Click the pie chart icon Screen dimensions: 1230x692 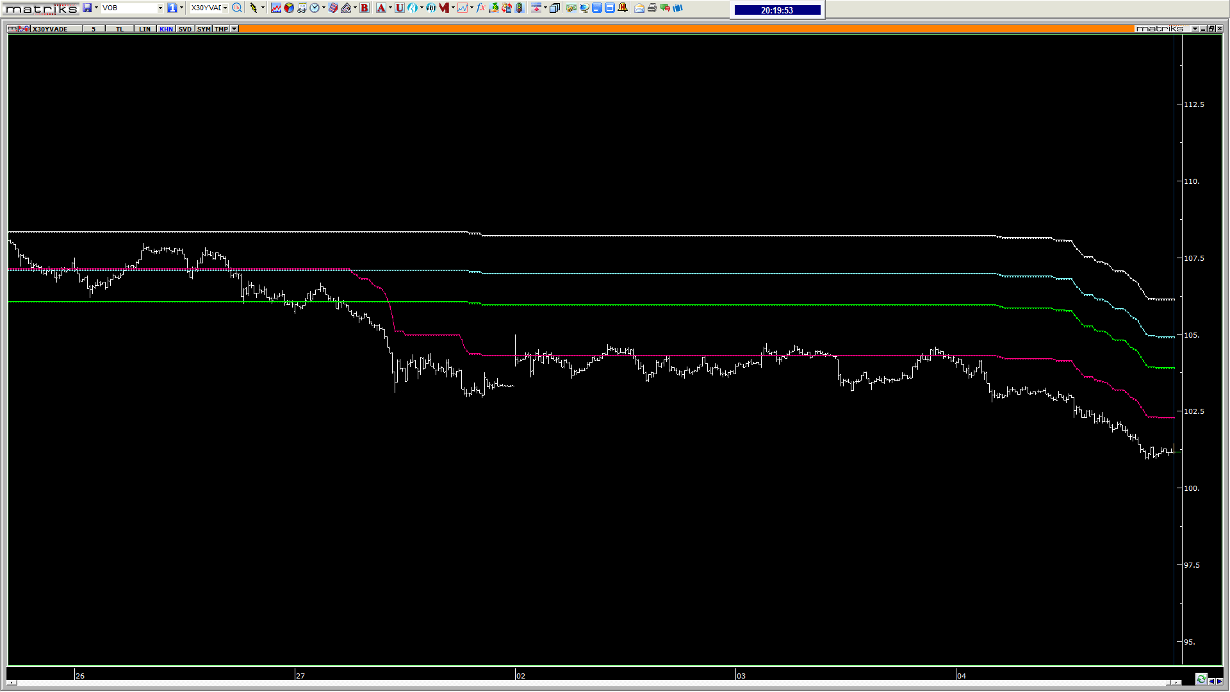pos(289,8)
